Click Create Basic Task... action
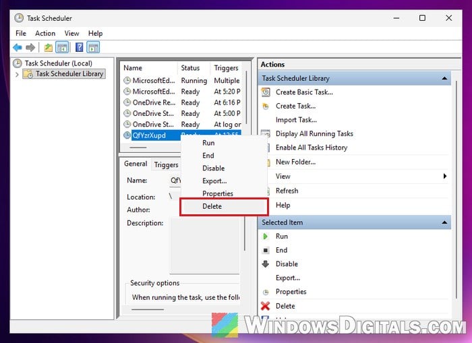This screenshot has height=343, width=472. 304,92
